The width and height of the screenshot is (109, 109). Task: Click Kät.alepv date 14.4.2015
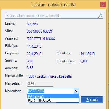(x=87, y=54)
